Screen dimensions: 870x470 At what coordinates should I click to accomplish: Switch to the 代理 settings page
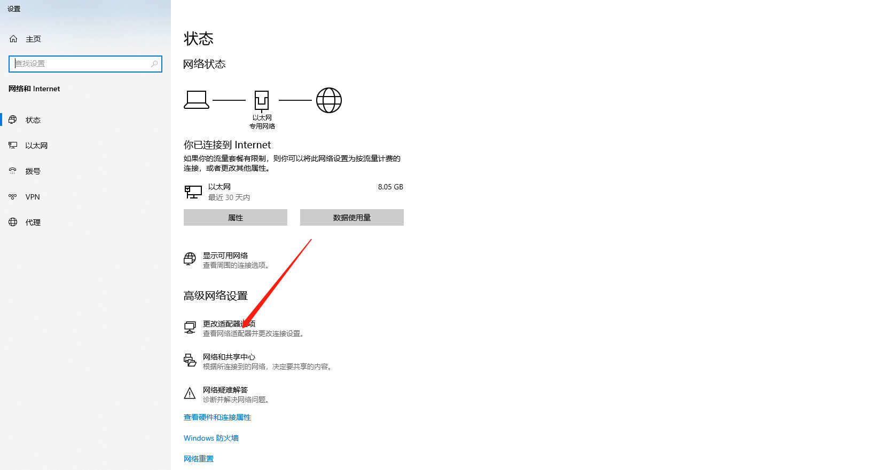click(33, 222)
